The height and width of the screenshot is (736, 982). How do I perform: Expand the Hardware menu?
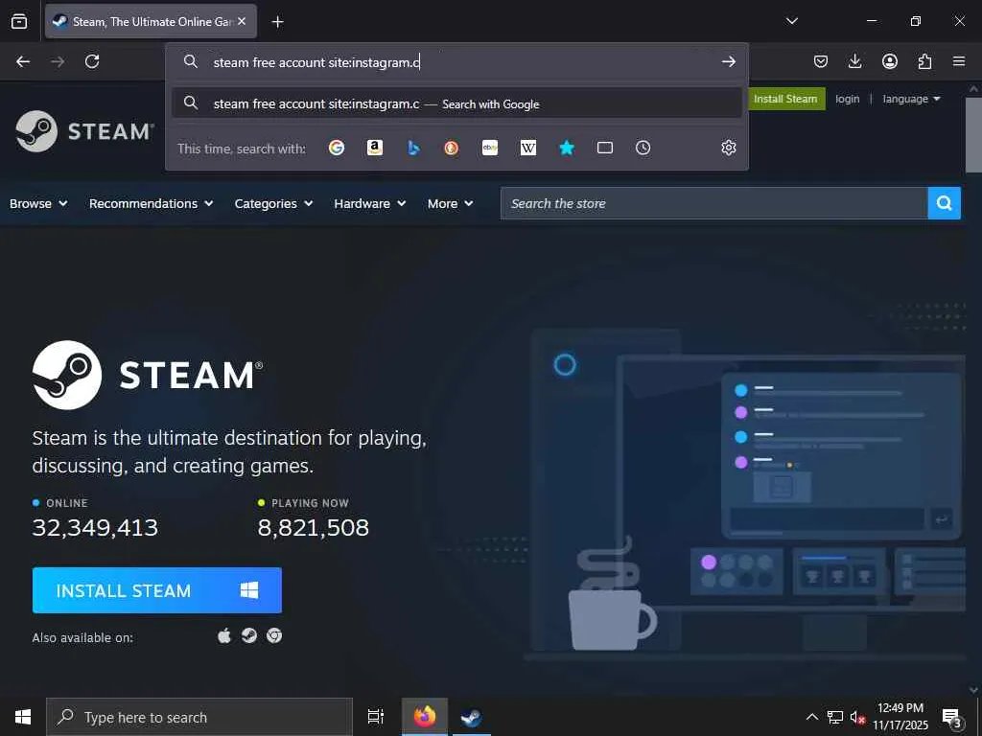(370, 203)
